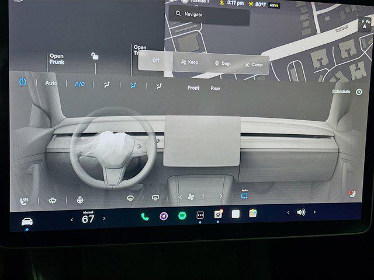
Task: Select upper-body face vent airflow icon
Action: click(x=106, y=85)
